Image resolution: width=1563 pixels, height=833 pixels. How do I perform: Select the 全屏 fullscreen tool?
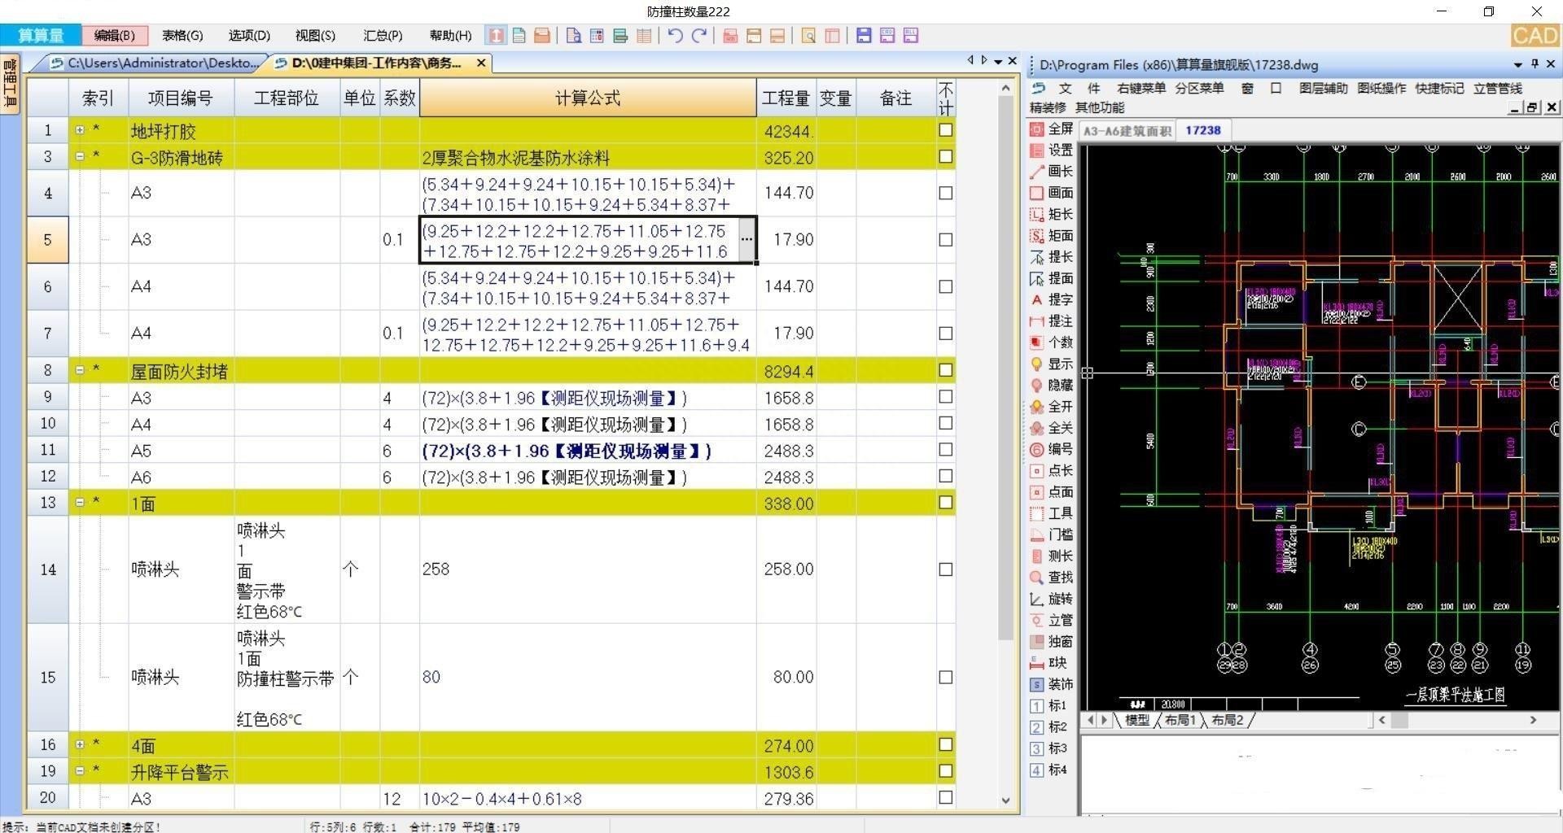(x=1051, y=129)
